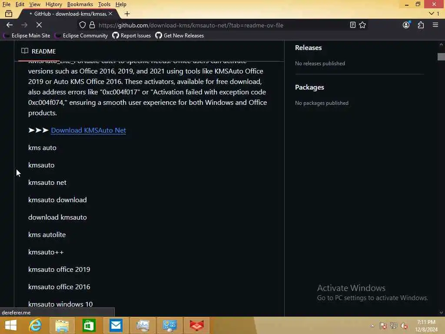Open the History menu

click(53, 4)
